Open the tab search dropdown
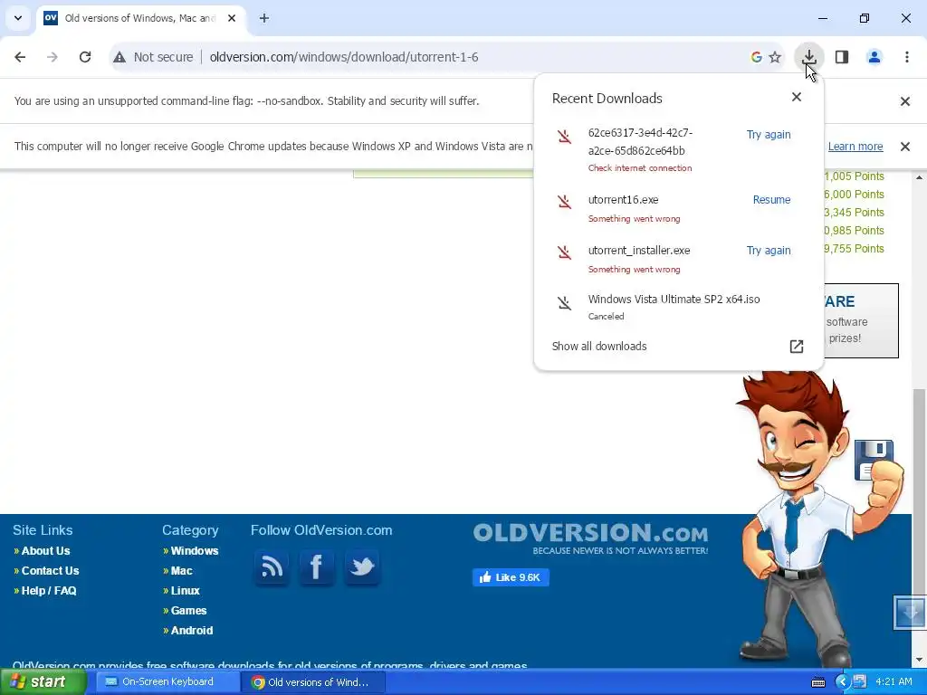 (x=18, y=18)
